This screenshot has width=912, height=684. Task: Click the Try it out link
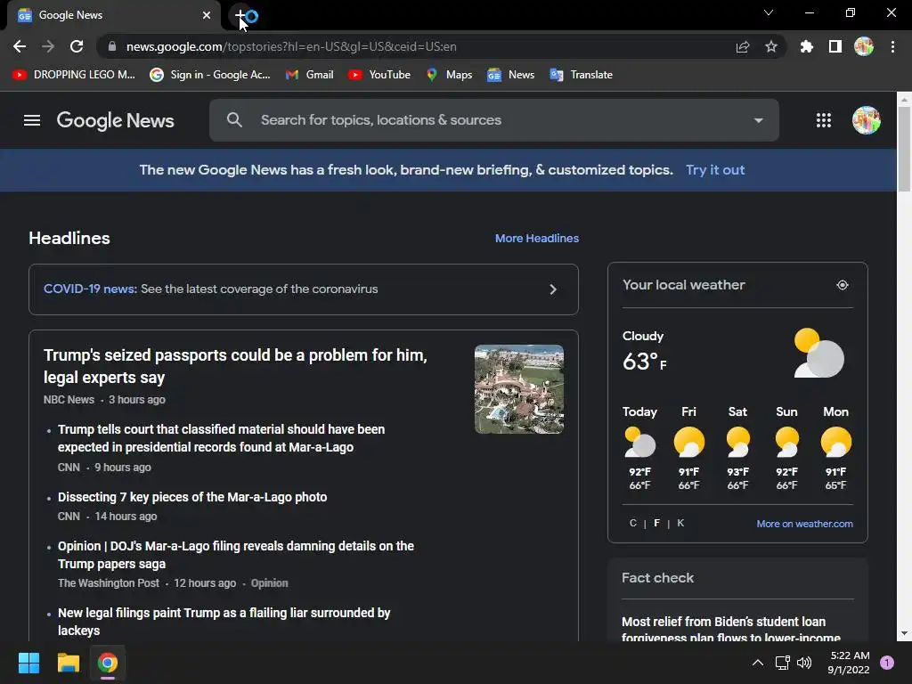(715, 170)
